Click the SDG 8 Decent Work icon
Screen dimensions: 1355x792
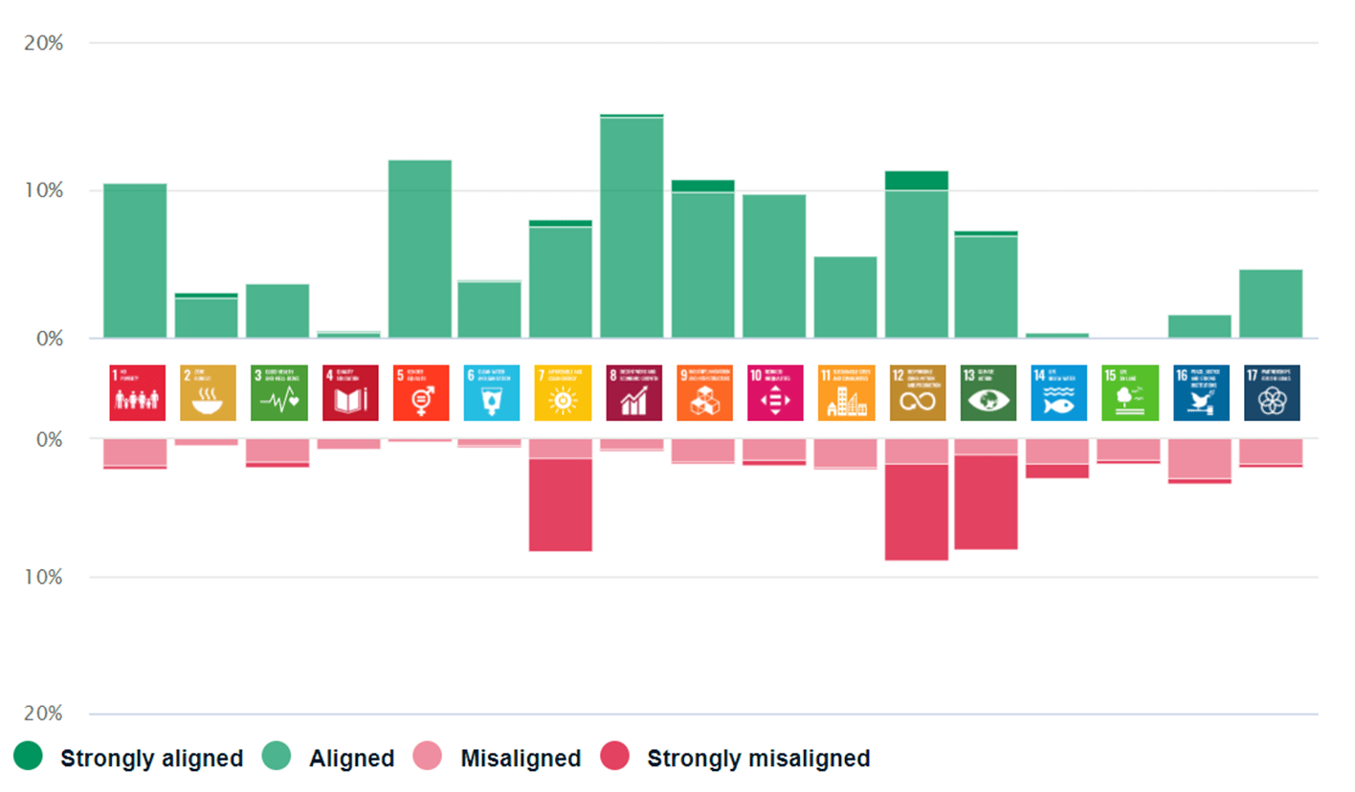click(x=633, y=392)
